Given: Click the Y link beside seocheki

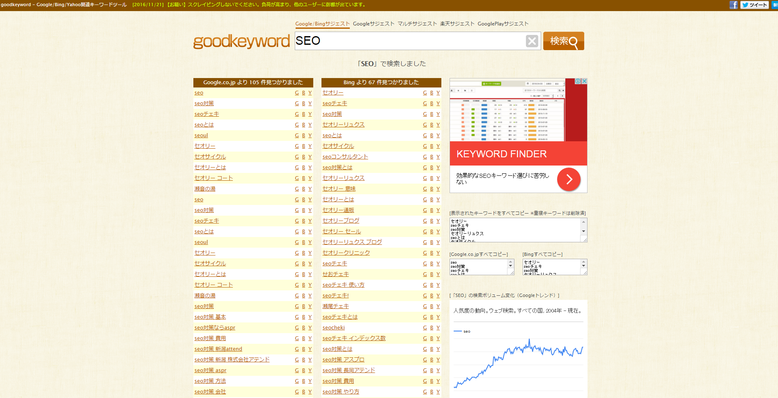Looking at the screenshot, I should tap(438, 328).
